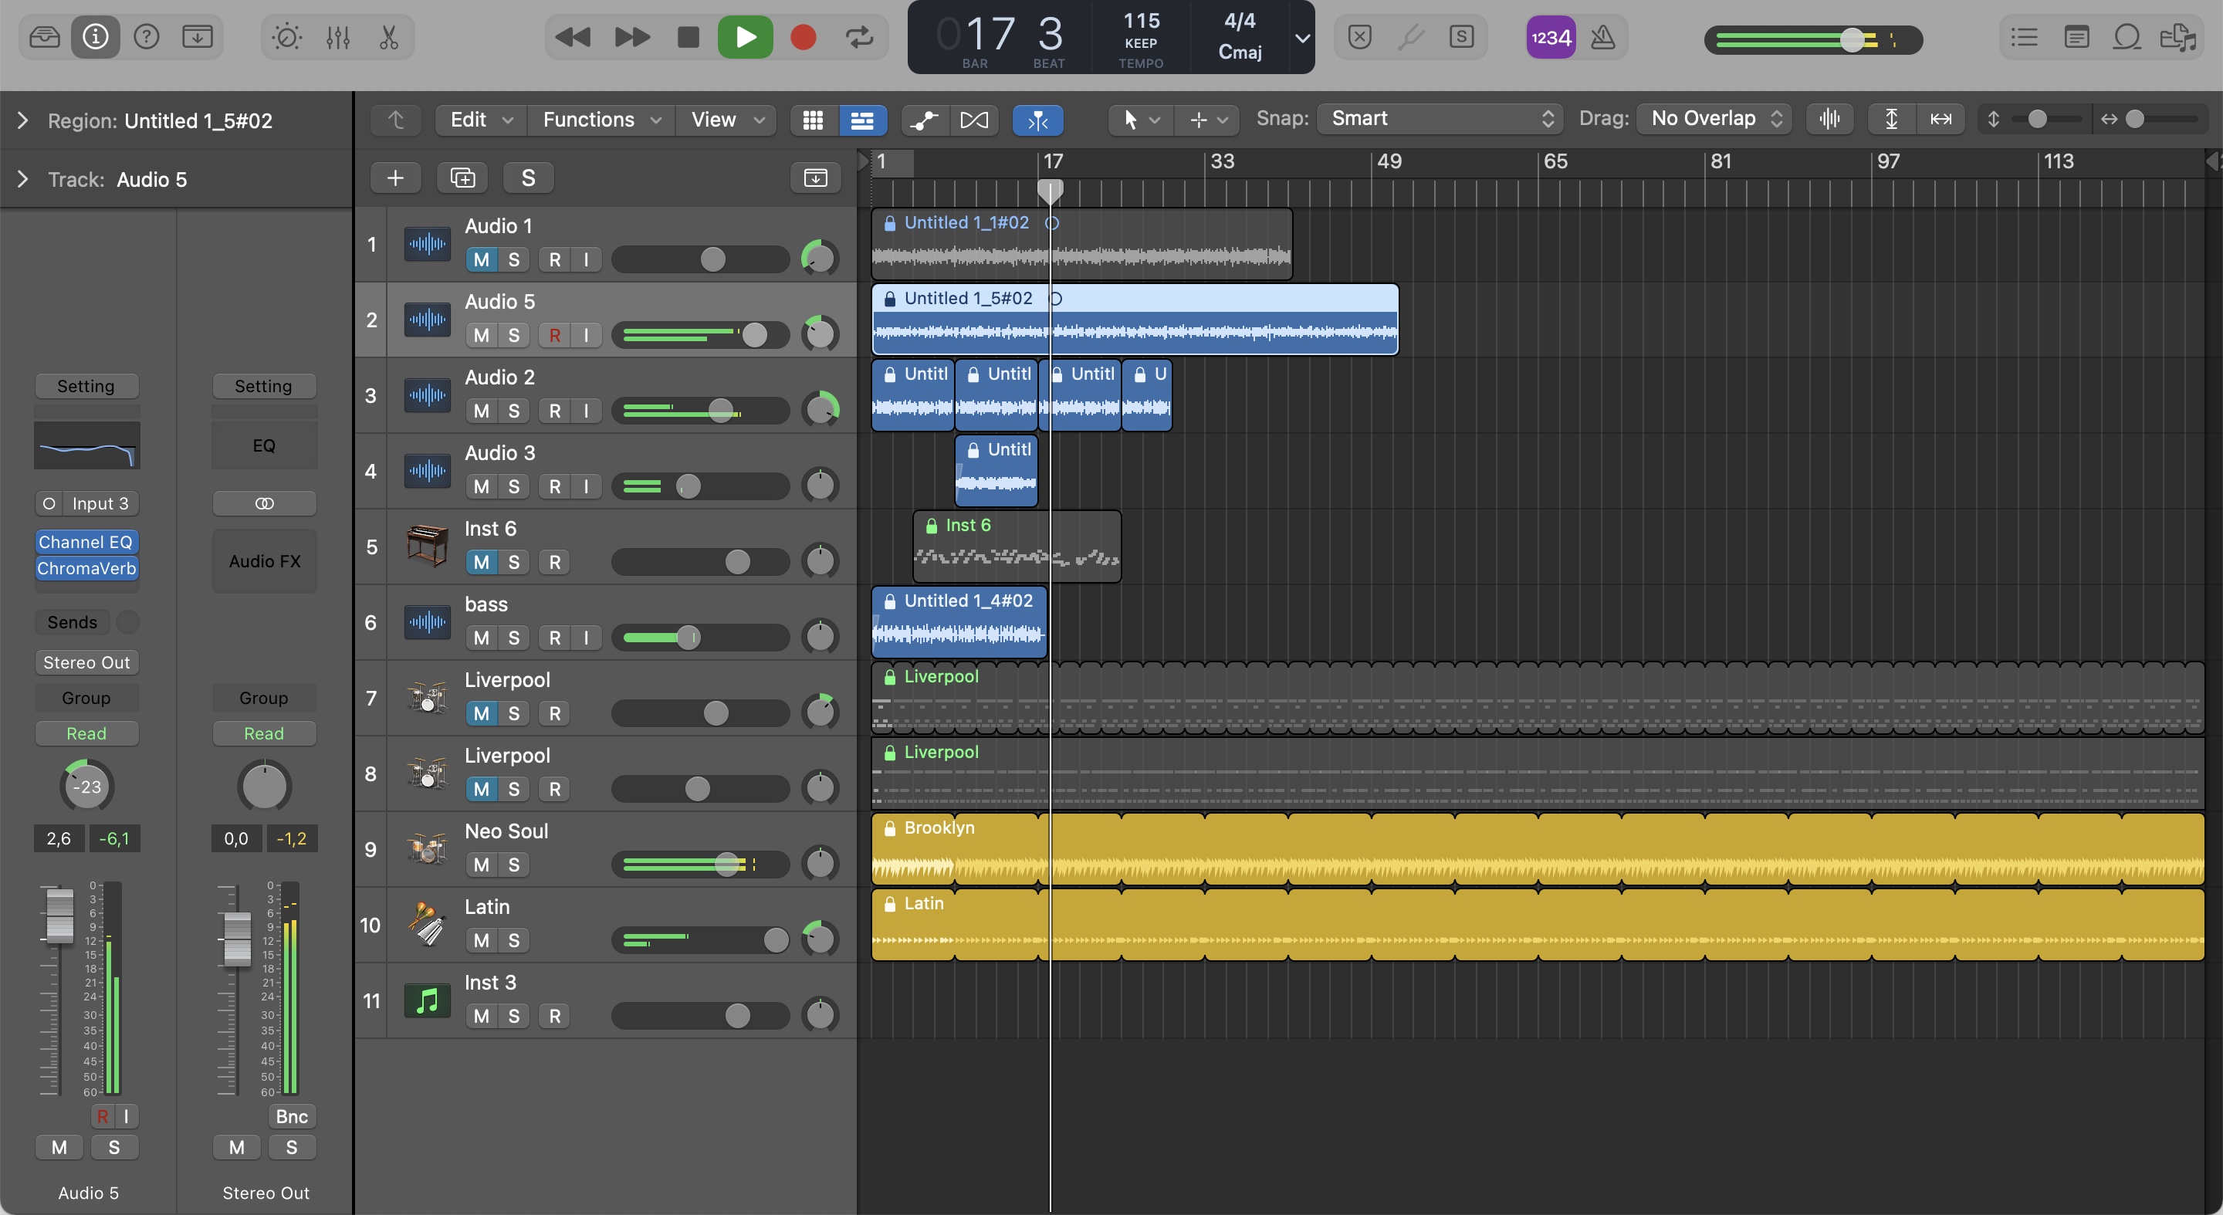Expand the Region inspector disclosure triangle
Screen dimensions: 2223x1215
(23, 121)
